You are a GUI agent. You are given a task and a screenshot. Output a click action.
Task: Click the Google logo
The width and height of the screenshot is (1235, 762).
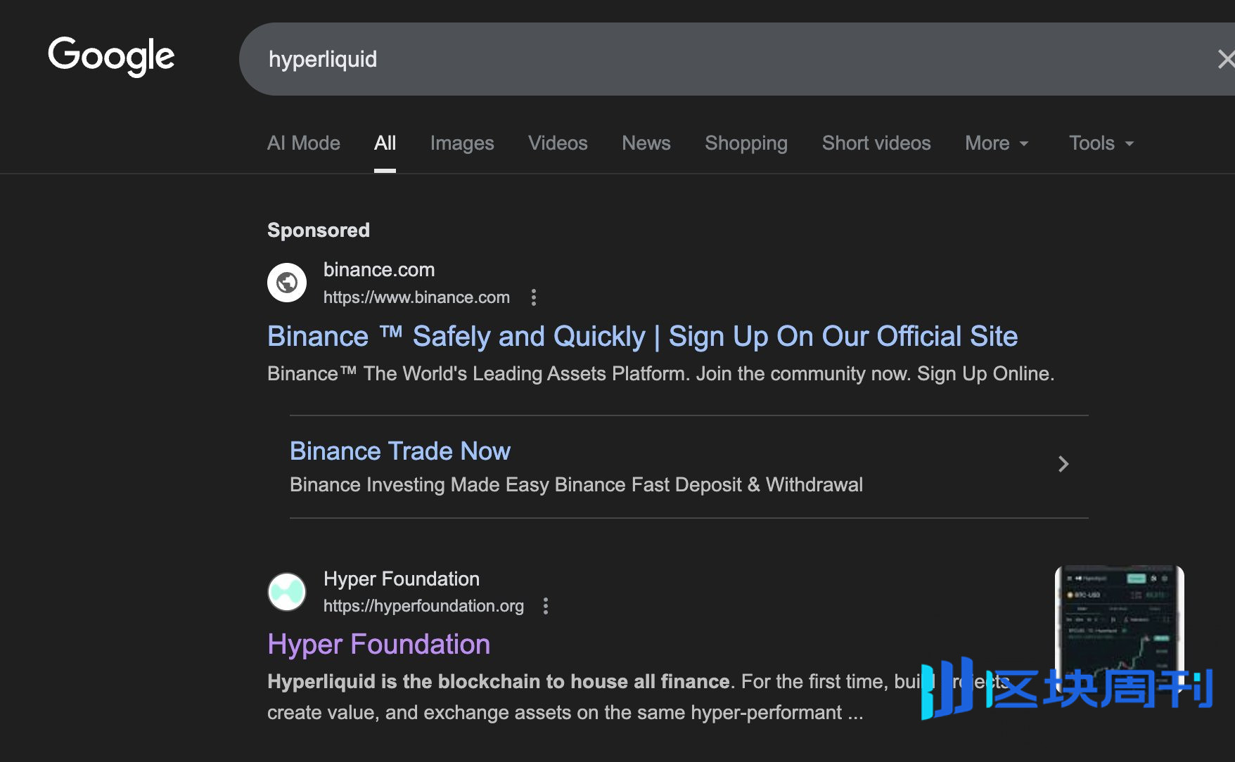[111, 56]
